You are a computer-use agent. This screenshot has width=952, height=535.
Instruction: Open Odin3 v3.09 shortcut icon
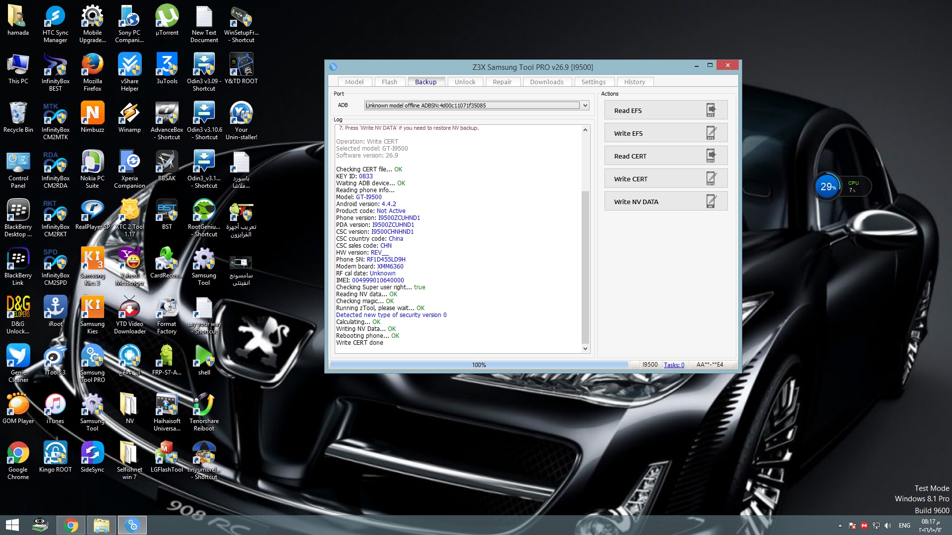[204, 72]
